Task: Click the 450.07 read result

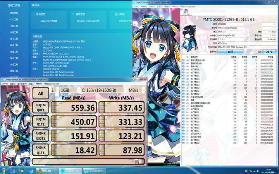Action: pos(74,122)
